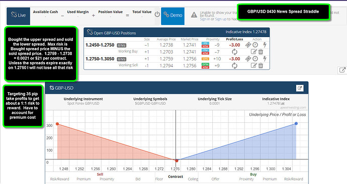The height and width of the screenshot is (184, 347).
Task: Click Indicative Index 1.27478 in positions header
Action: (246, 32)
